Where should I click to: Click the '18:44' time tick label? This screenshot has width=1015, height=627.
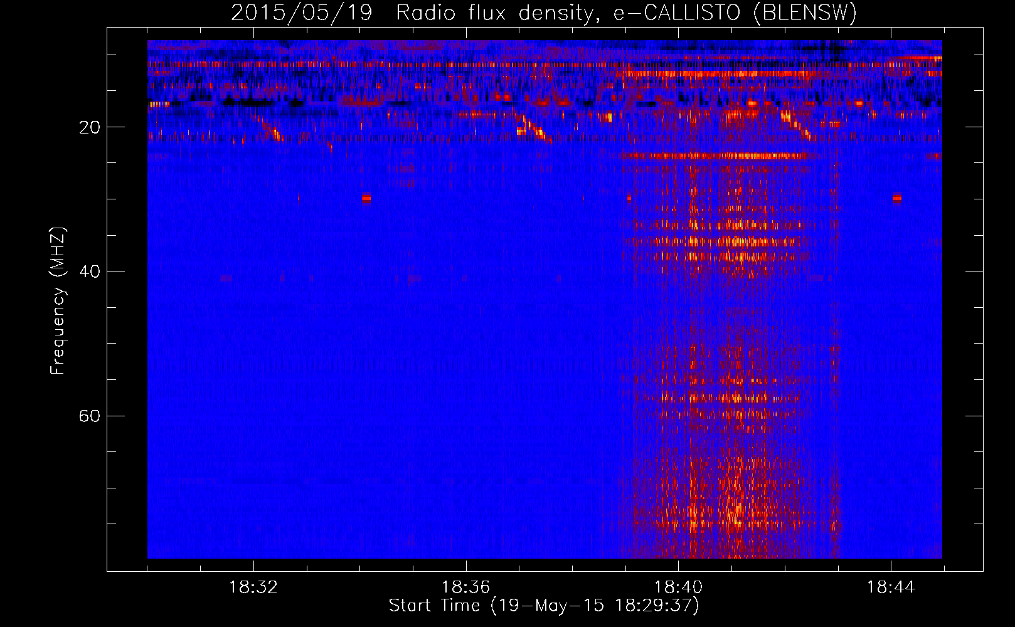click(891, 587)
